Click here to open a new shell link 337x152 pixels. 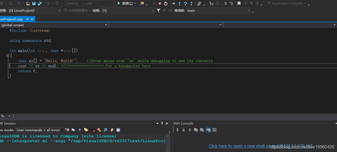(x=261, y=146)
